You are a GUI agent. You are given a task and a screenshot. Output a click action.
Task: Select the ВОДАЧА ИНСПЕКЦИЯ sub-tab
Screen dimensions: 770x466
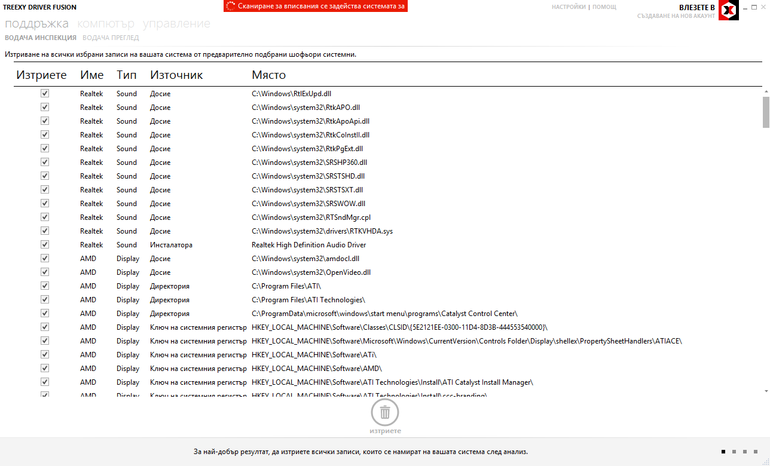pos(41,38)
